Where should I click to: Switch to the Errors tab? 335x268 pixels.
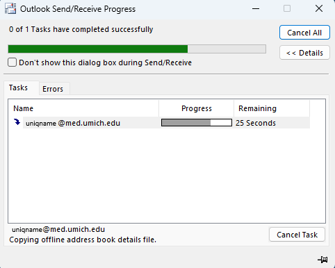(53, 89)
